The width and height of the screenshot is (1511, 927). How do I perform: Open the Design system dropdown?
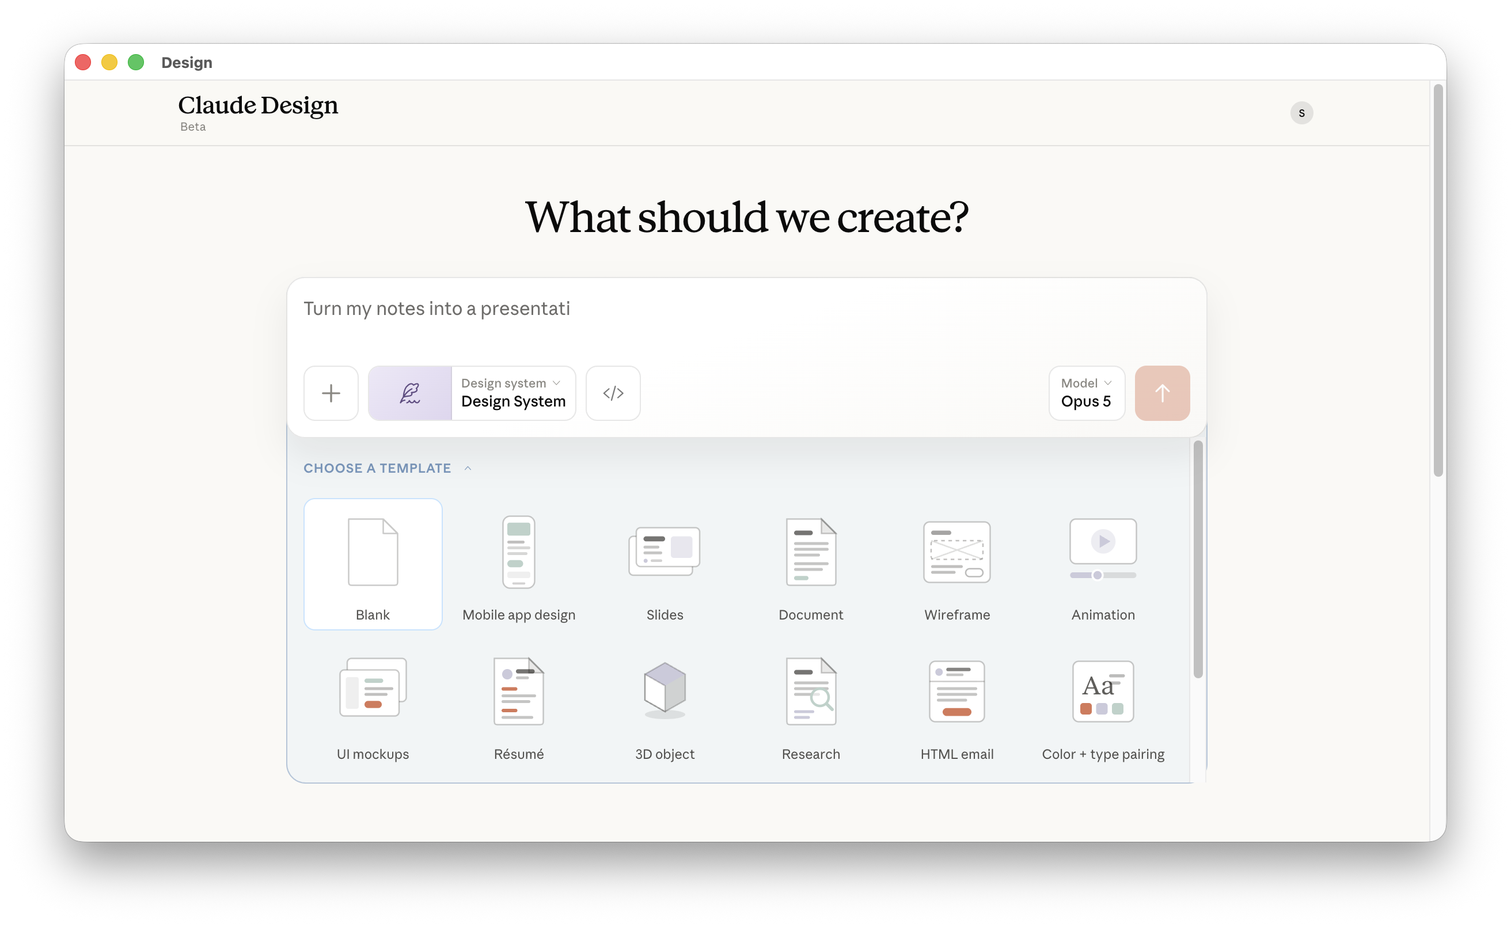[513, 393]
